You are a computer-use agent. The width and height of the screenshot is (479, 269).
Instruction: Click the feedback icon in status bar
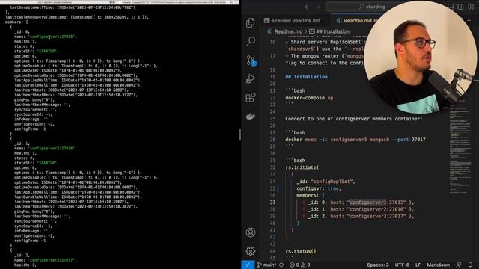click(x=459, y=265)
